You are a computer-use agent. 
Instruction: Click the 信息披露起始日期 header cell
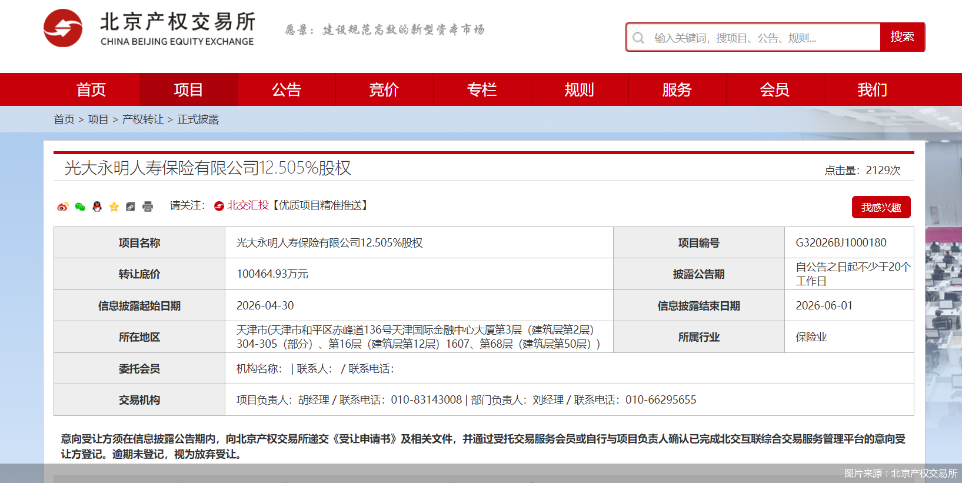pyautogui.click(x=139, y=305)
